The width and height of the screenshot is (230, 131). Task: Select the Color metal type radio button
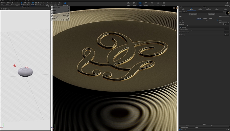click(x=205, y=20)
